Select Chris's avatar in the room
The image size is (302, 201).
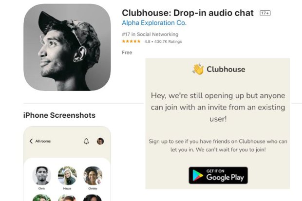pyautogui.click(x=41, y=176)
